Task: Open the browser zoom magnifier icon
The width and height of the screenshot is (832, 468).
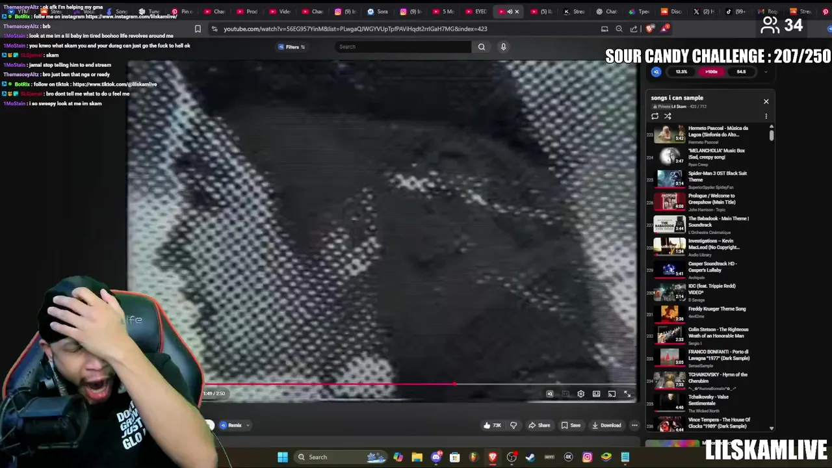Action: pyautogui.click(x=619, y=29)
